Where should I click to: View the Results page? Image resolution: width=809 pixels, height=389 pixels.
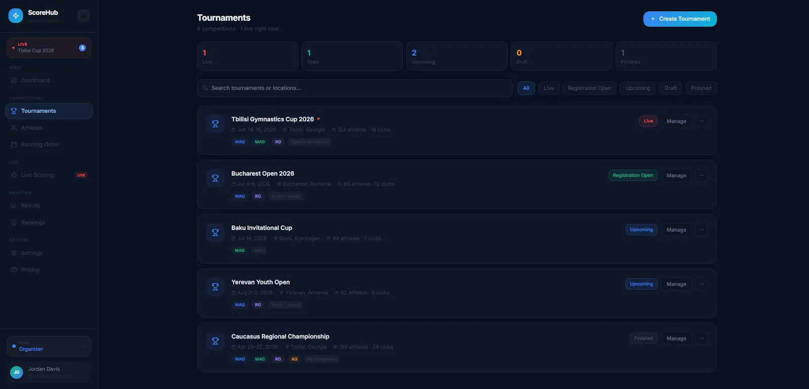click(x=49, y=206)
